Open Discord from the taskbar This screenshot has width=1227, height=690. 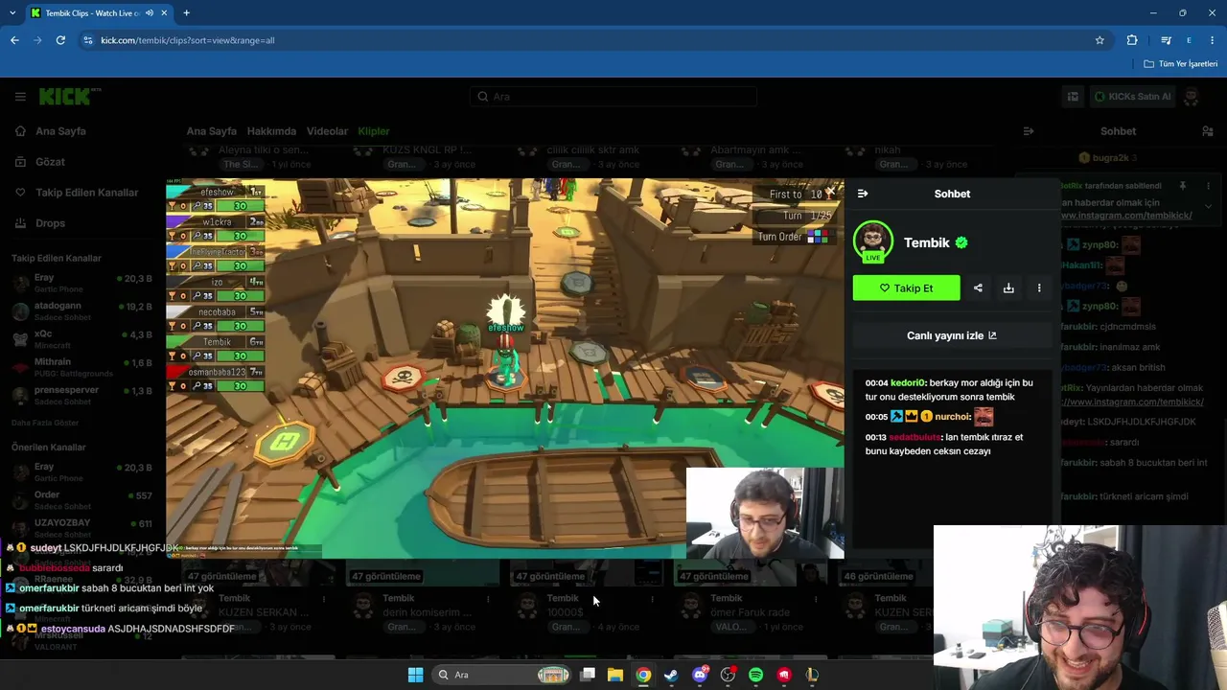click(700, 675)
